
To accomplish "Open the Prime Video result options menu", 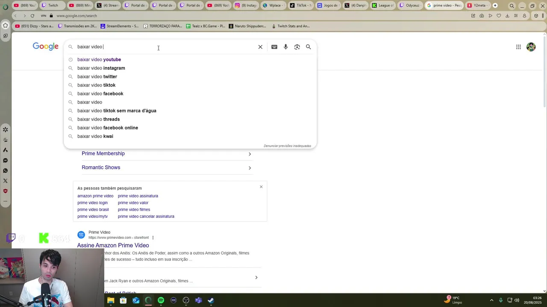I will coord(153,238).
